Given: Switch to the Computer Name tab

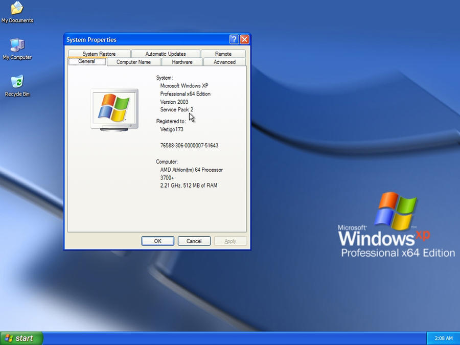Looking at the screenshot, I should (133, 62).
